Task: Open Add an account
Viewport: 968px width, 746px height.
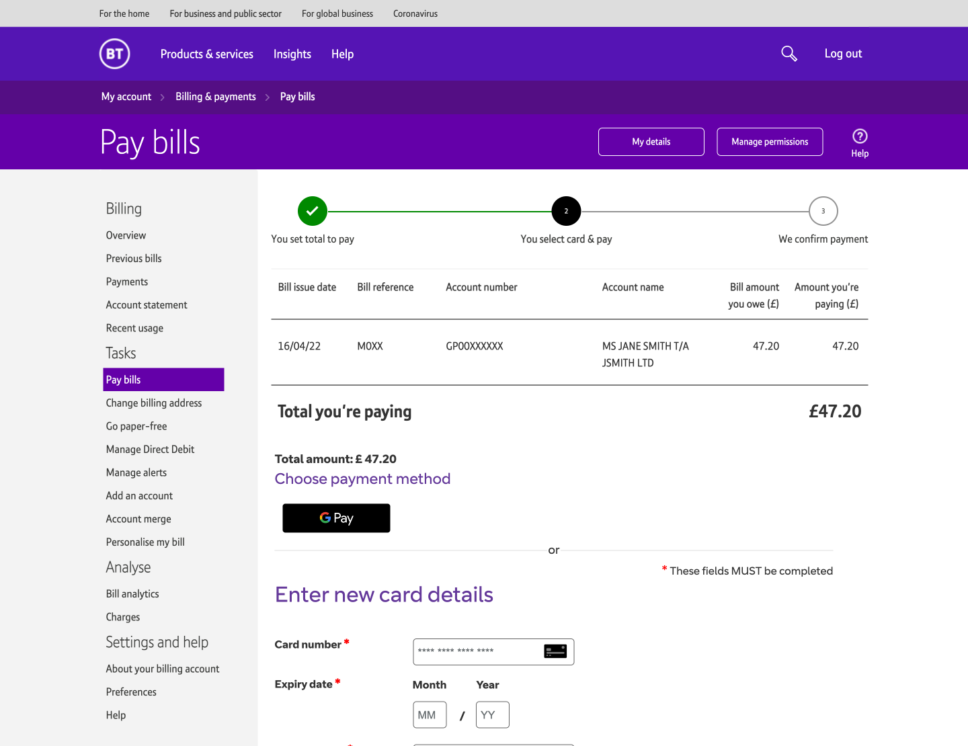Action: (139, 496)
